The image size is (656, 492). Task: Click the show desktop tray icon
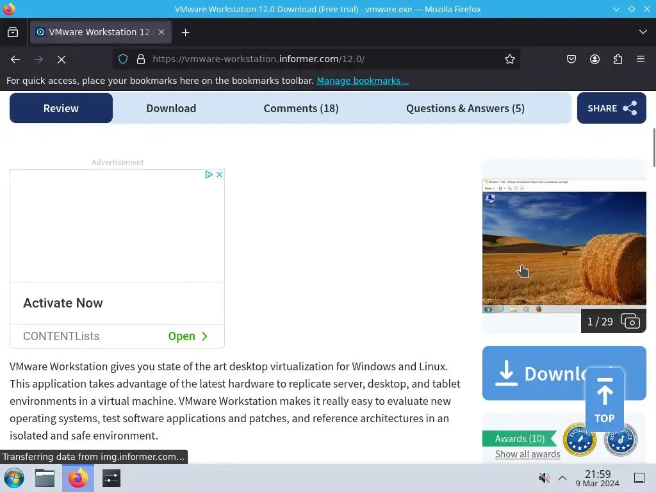(639, 478)
